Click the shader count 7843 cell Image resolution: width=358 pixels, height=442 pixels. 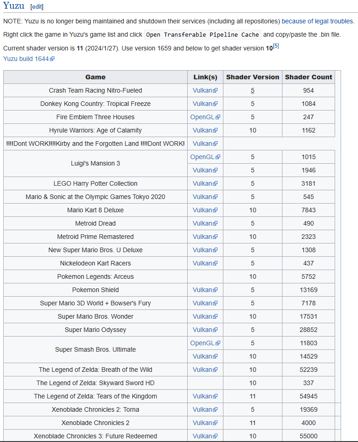tap(309, 210)
